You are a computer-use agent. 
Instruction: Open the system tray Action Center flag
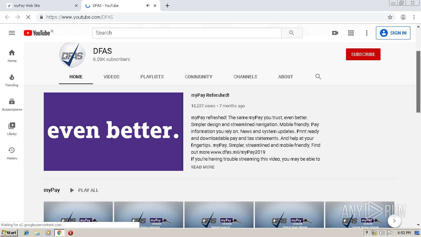coord(390,233)
